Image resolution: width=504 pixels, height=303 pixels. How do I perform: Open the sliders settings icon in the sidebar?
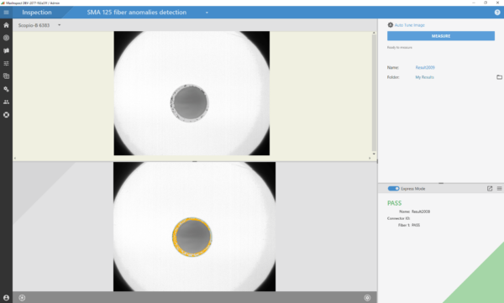point(6,63)
